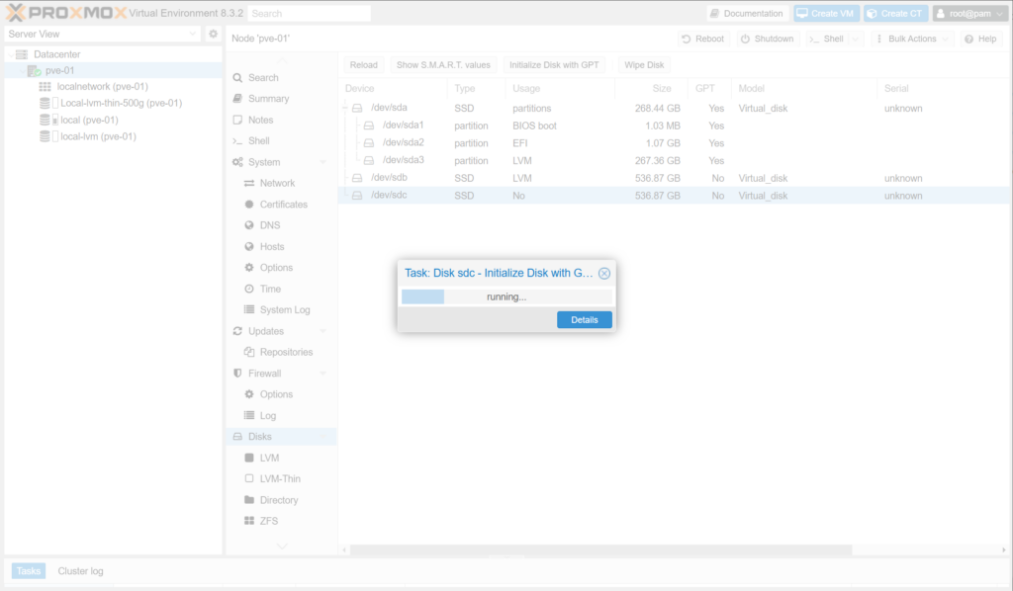
Task: Select local-lvm storage in the tree
Action: pos(98,136)
